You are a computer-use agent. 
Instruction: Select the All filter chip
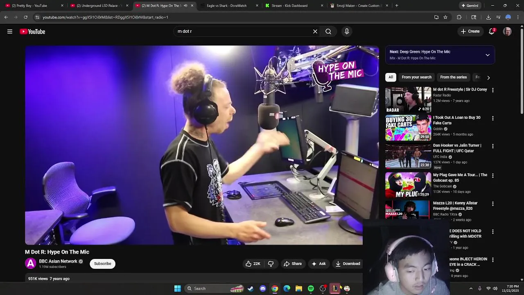pos(391,77)
